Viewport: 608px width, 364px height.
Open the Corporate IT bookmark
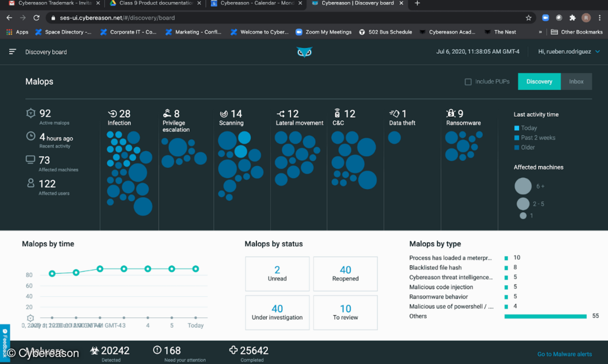(129, 32)
